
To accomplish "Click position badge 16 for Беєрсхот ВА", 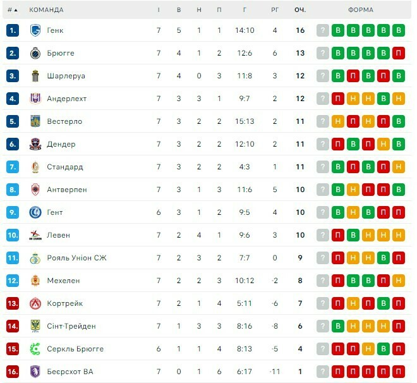I will (x=13, y=372).
